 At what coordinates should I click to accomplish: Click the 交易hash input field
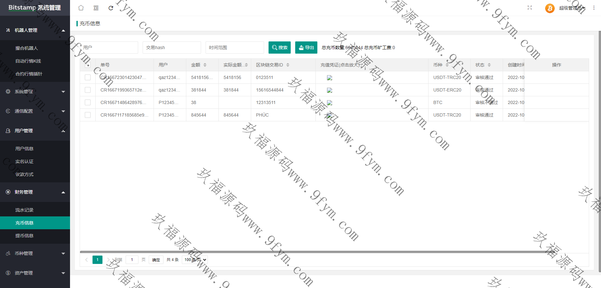tap(172, 48)
